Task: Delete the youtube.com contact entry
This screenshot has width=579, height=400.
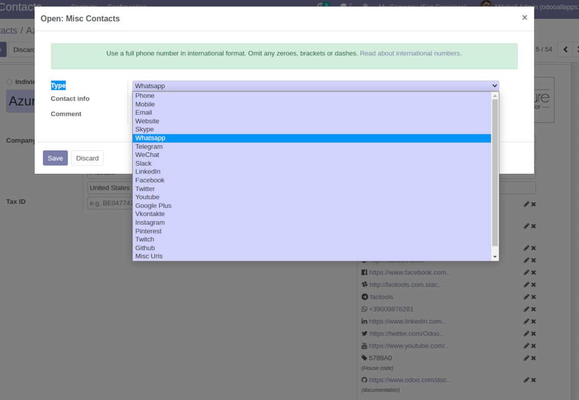Action: click(533, 346)
